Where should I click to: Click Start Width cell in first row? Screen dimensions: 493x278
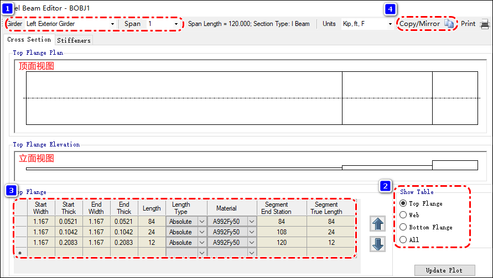point(41,222)
